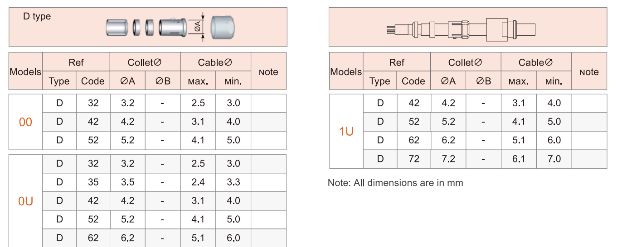This screenshot has height=247, width=622.
Task: Click the 3.5 collet ØA value
Action: [x=128, y=182]
